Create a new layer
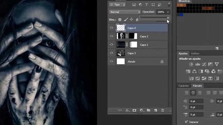This screenshot has width=223, height=125. pos(156,110)
